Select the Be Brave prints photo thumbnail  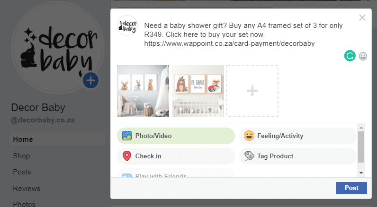point(198,91)
